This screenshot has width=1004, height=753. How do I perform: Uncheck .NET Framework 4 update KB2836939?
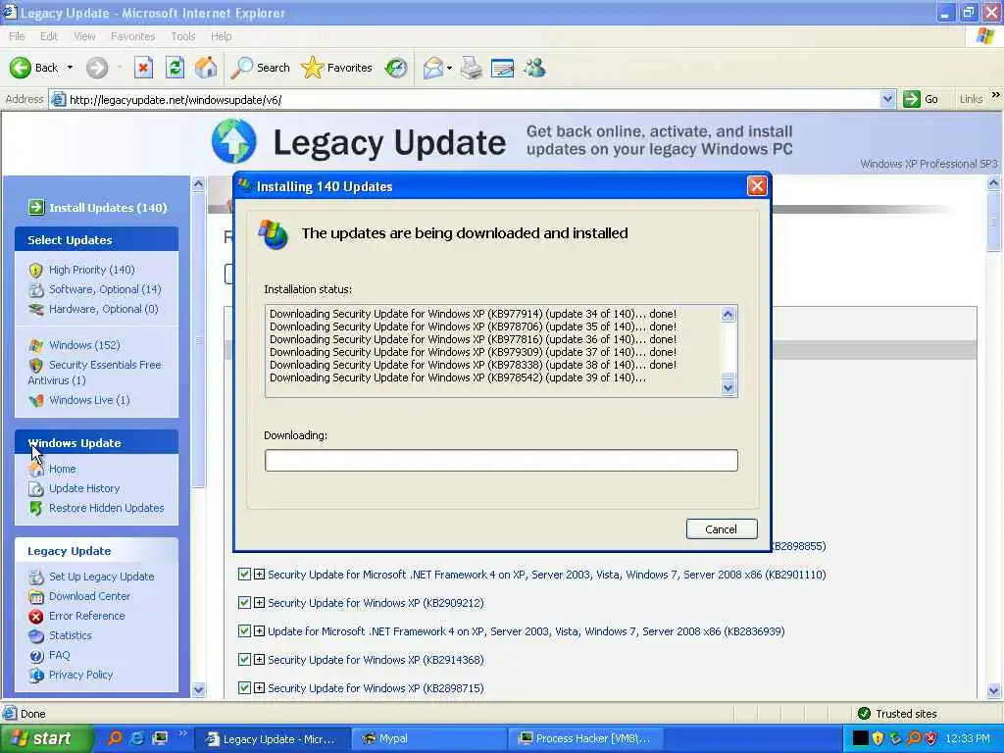click(244, 630)
